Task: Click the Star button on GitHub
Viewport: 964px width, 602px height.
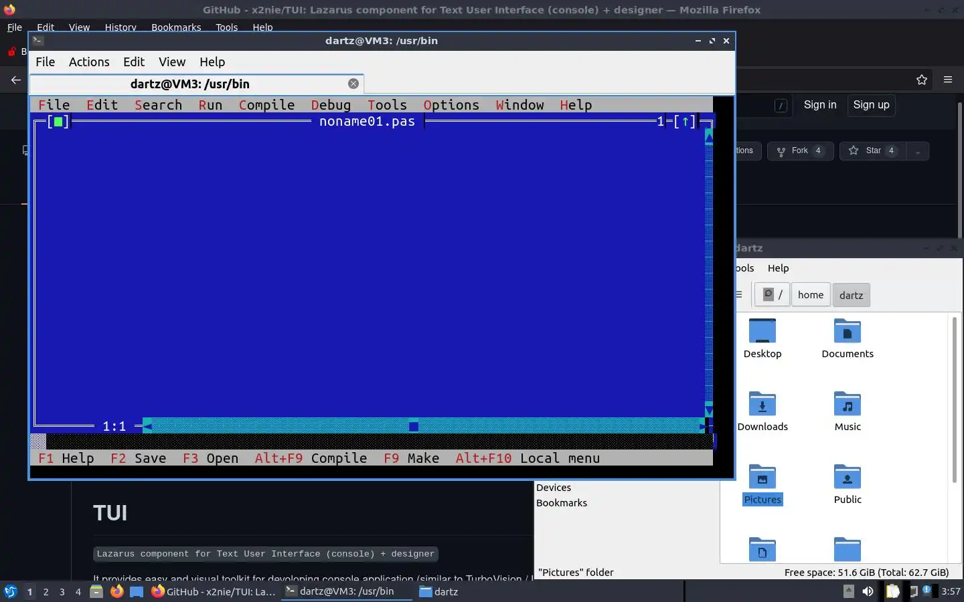Action: click(873, 151)
